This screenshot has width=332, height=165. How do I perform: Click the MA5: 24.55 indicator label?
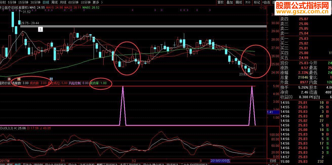click(x=37, y=8)
